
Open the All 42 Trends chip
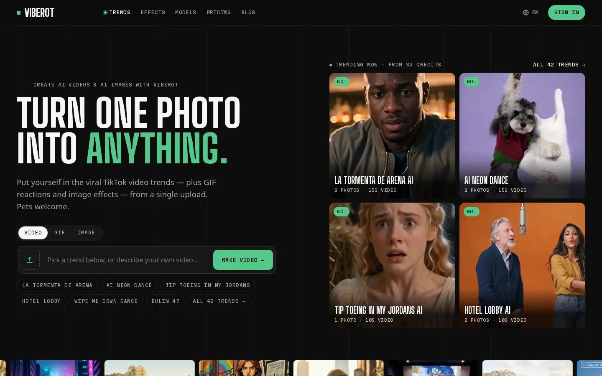219,301
